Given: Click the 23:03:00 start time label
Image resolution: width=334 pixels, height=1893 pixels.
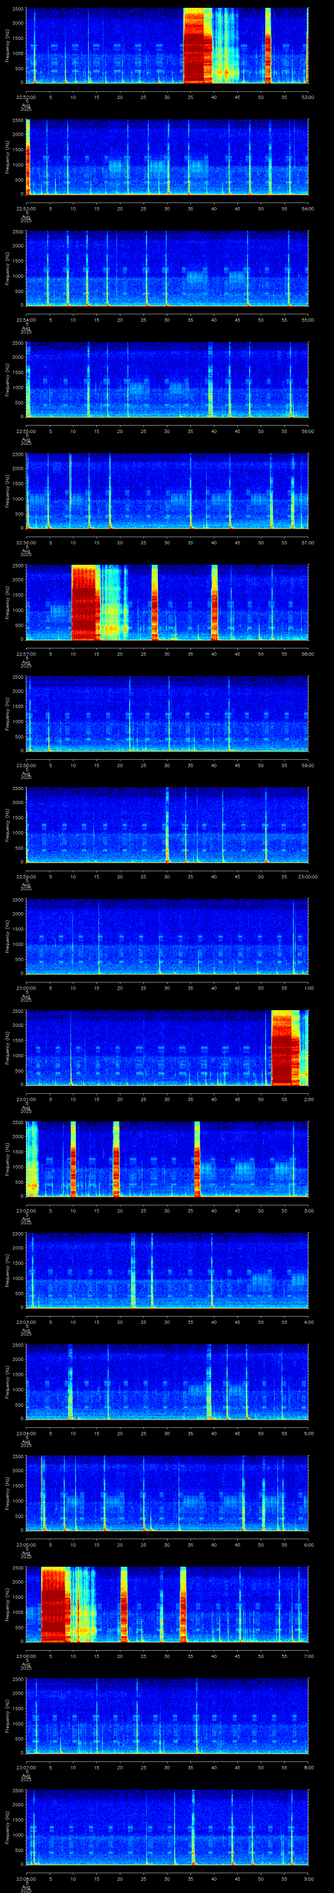Looking at the screenshot, I should [26, 1322].
